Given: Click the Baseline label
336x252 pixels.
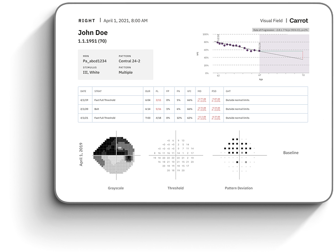Looking at the screenshot, I should (x=291, y=153).
